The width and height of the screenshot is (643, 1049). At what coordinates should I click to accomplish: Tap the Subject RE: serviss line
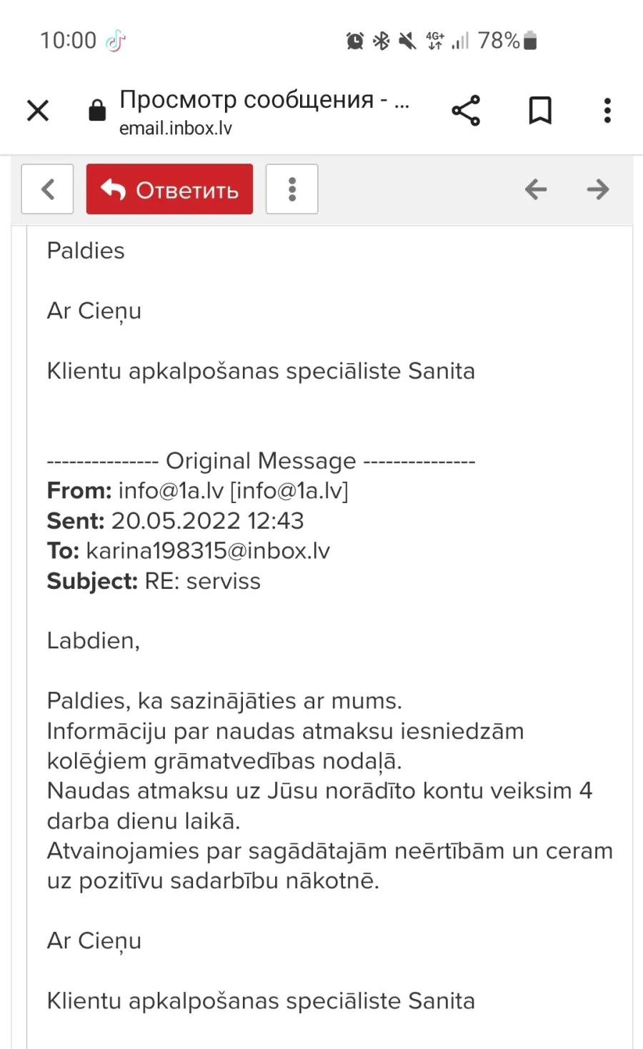pyautogui.click(x=154, y=581)
